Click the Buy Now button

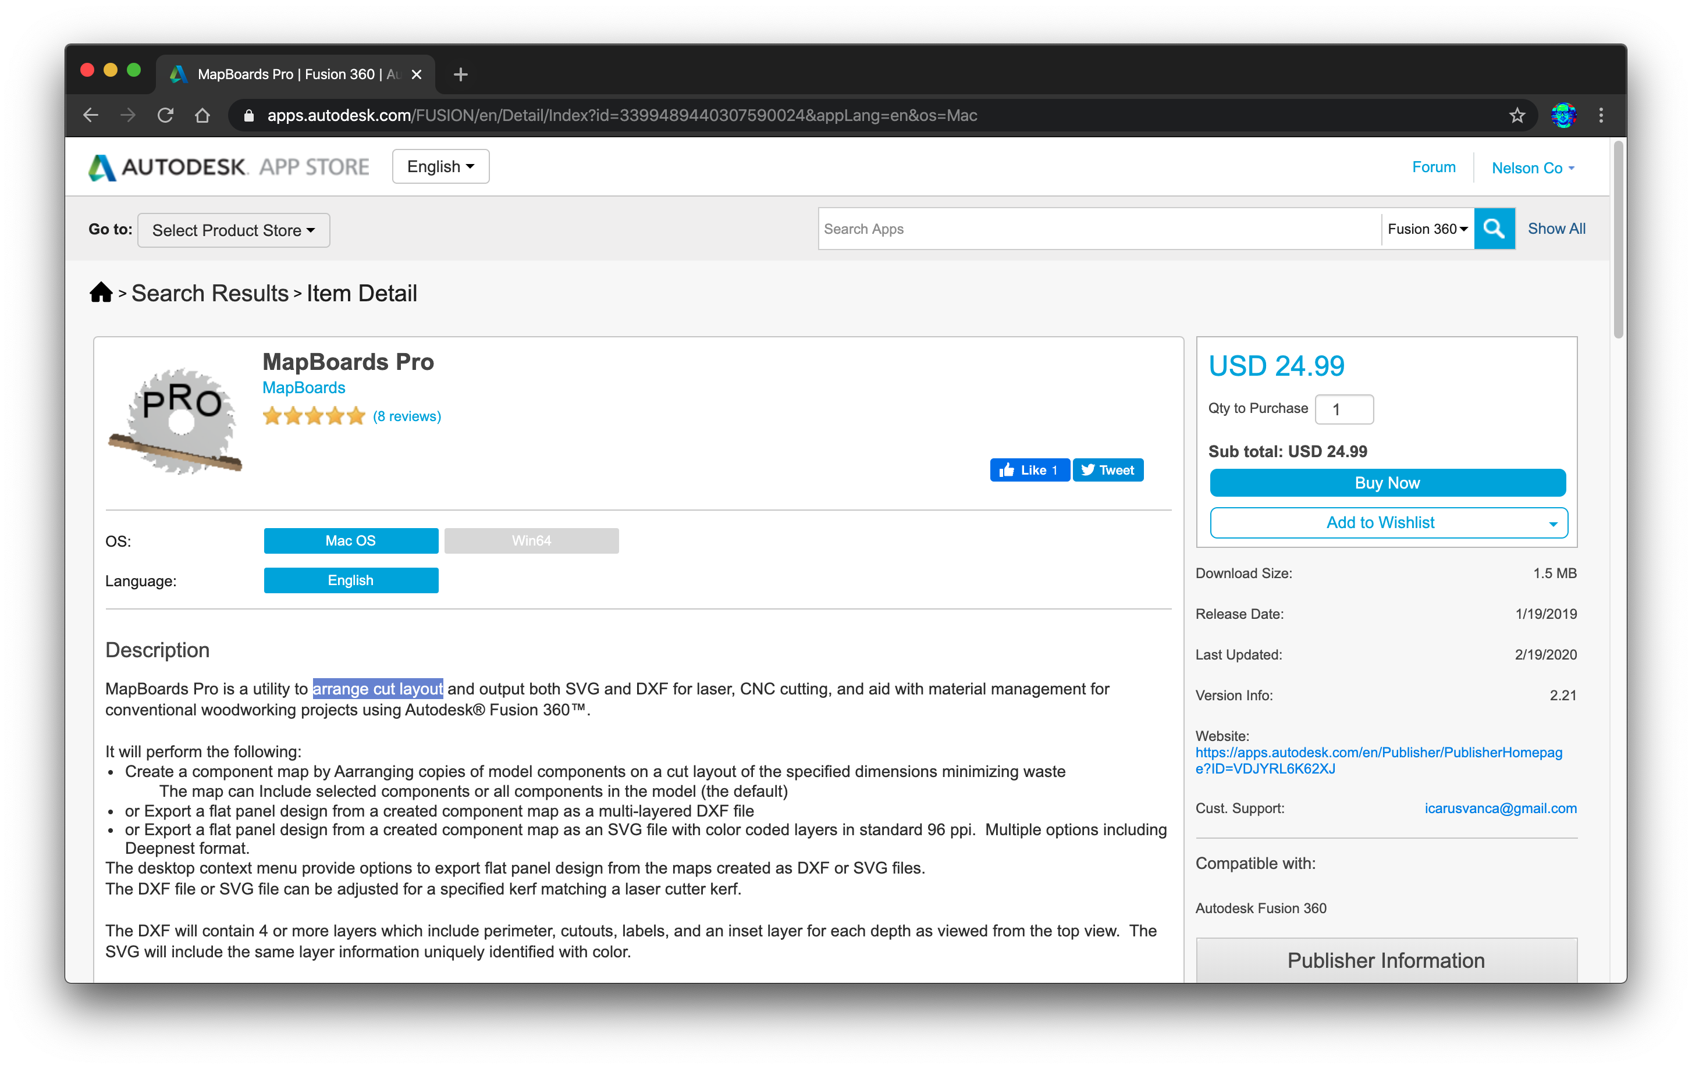[x=1387, y=483]
